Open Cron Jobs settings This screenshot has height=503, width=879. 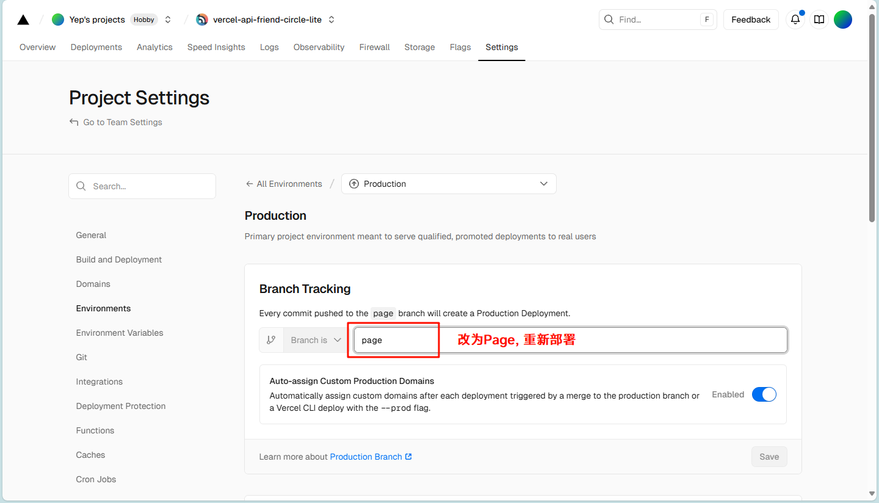coord(96,479)
